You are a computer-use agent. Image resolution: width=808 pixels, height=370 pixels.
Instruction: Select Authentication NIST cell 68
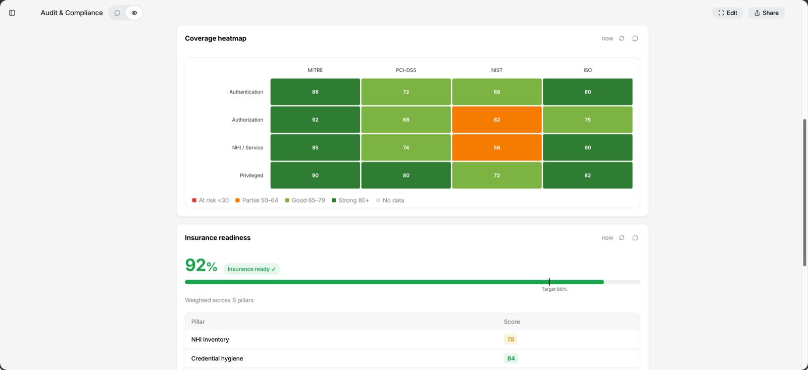click(x=497, y=92)
